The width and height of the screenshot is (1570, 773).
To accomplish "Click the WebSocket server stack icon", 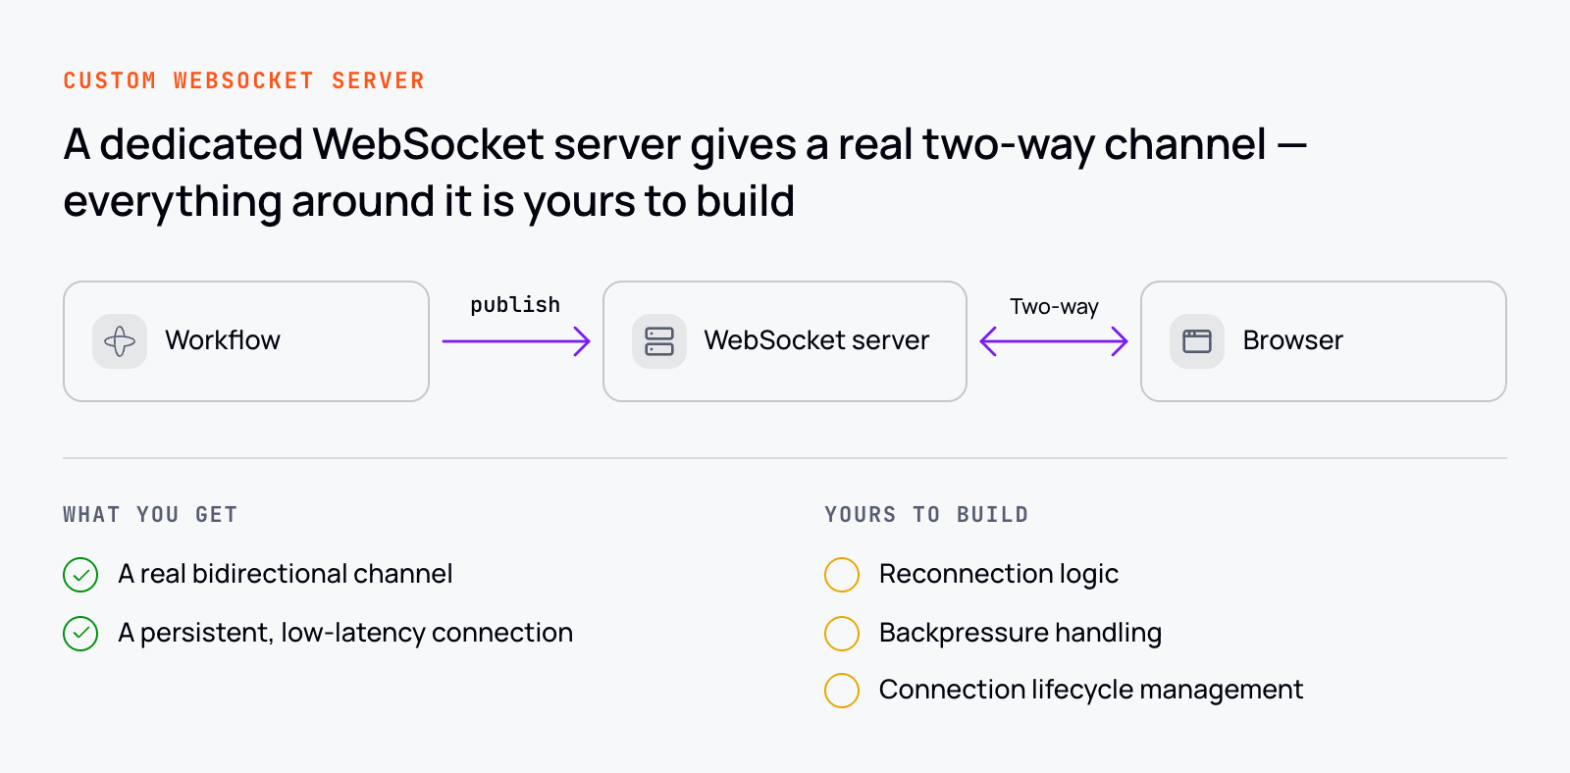I will pos(659,341).
